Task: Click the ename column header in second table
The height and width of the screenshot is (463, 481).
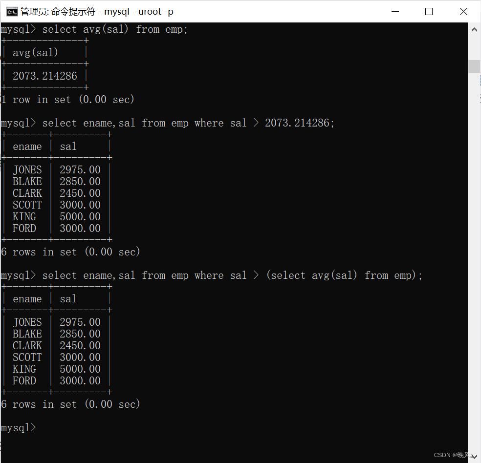Action: [27, 298]
